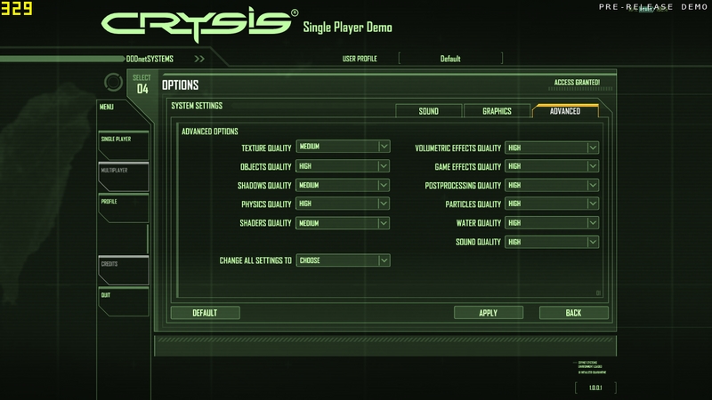Open the Postprocessing Quality dropdown
The image size is (712, 400).
pos(552,185)
